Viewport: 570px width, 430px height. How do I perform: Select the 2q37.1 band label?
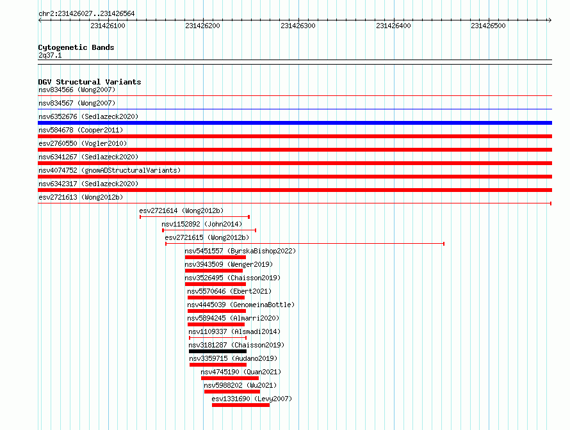[x=50, y=55]
